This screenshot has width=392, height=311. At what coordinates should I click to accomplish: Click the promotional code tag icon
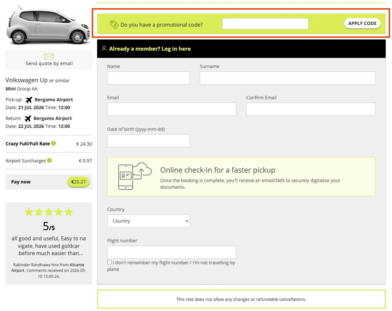point(114,24)
